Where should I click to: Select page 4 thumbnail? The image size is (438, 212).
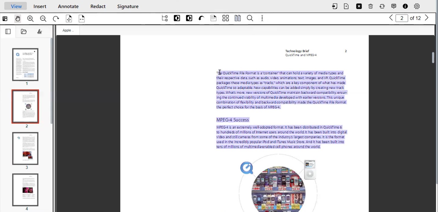pos(25,190)
